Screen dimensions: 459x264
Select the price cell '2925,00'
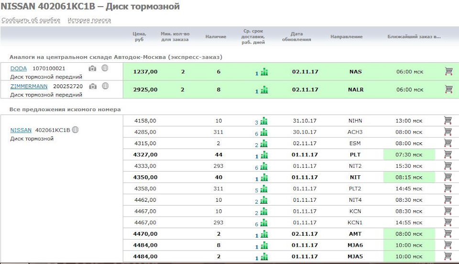145,90
